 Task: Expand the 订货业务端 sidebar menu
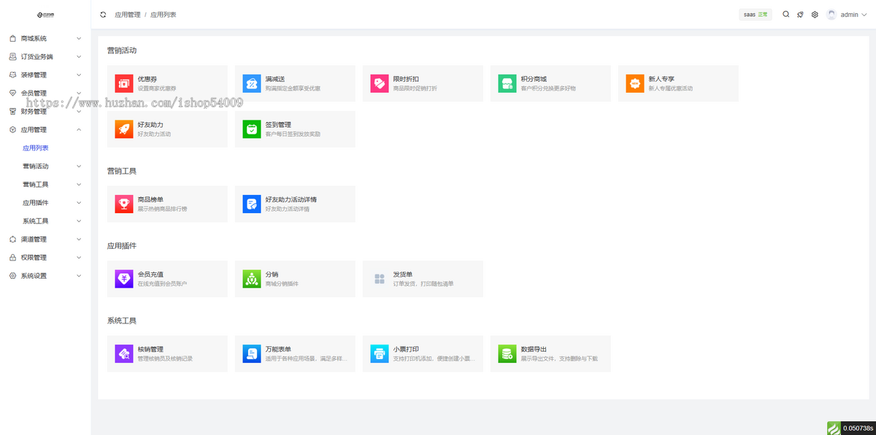tap(45, 56)
